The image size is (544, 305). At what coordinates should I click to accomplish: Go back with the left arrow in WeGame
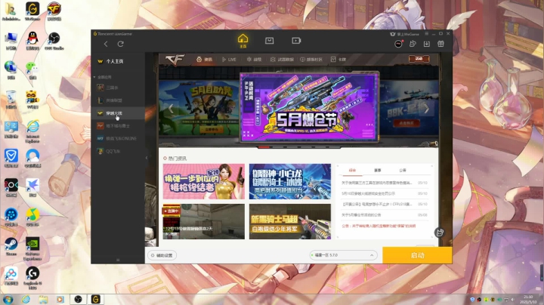point(106,44)
